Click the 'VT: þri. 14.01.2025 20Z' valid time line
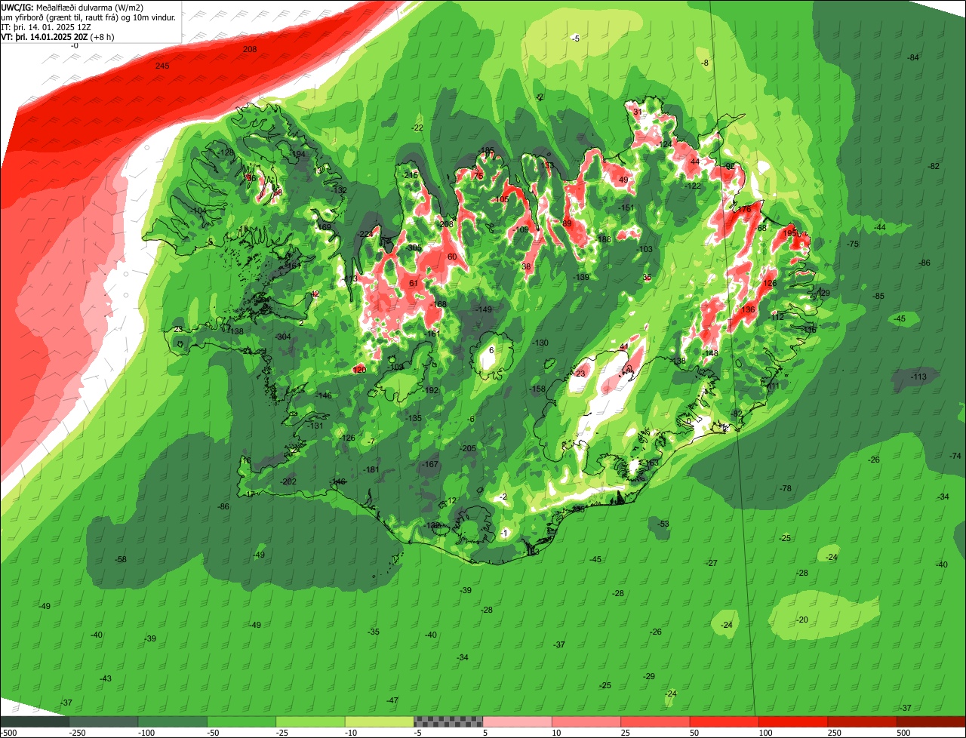The image size is (966, 738). (x=57, y=36)
